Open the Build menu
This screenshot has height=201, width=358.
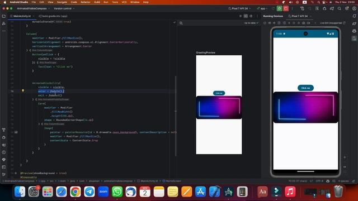tap(97, 2)
